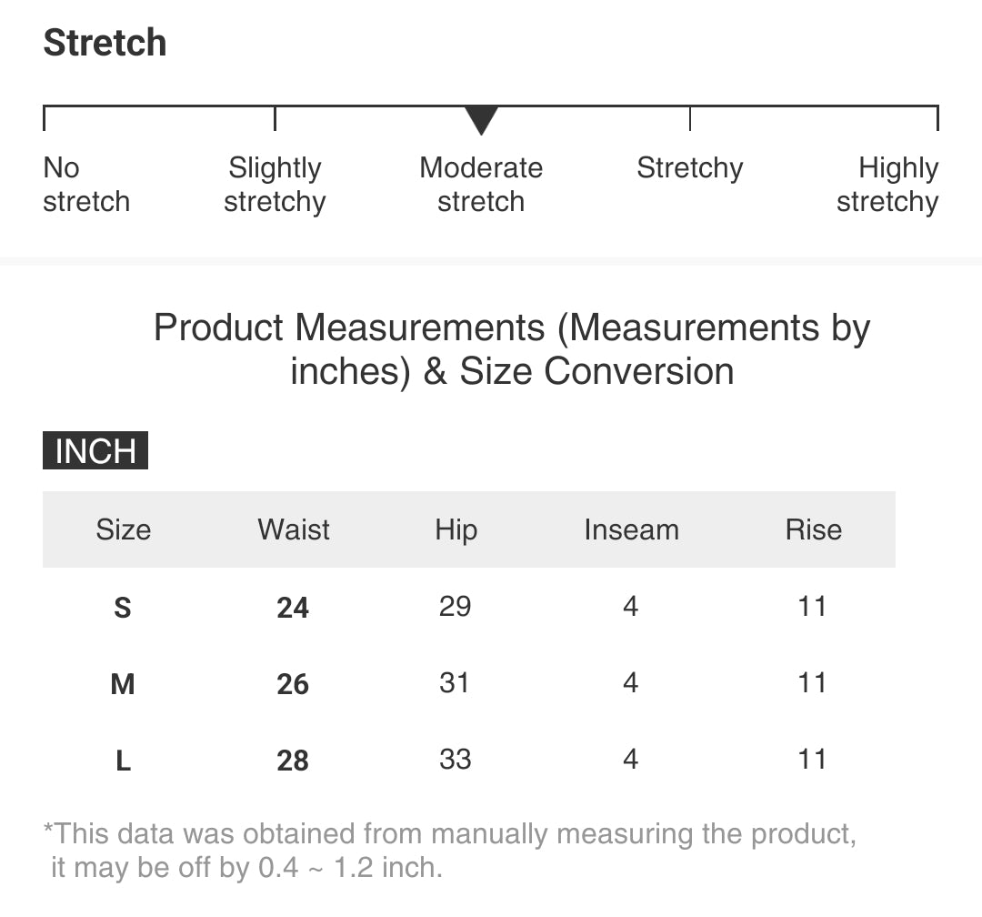Viewport: 982px width, 917px height.
Task: Click the 'Highly stretchy' label
Action: (x=888, y=185)
